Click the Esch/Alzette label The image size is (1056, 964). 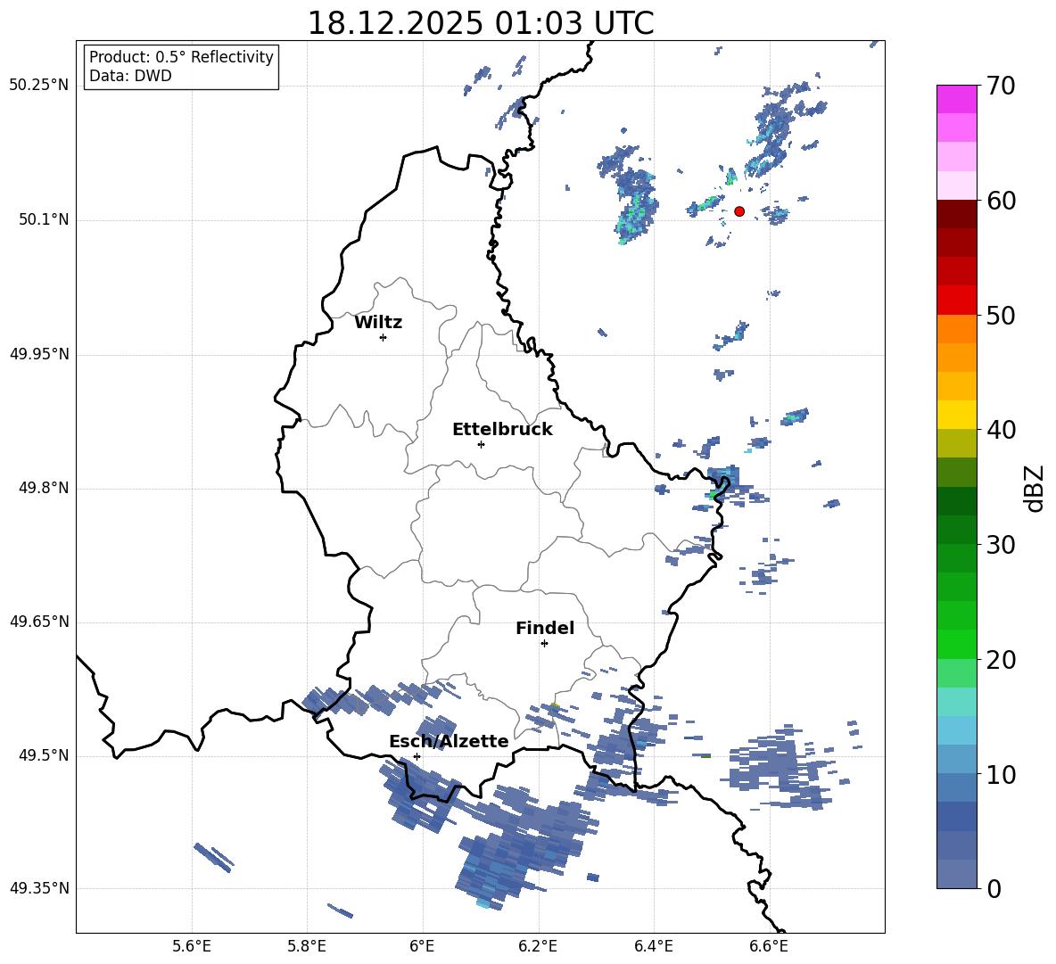(x=449, y=741)
